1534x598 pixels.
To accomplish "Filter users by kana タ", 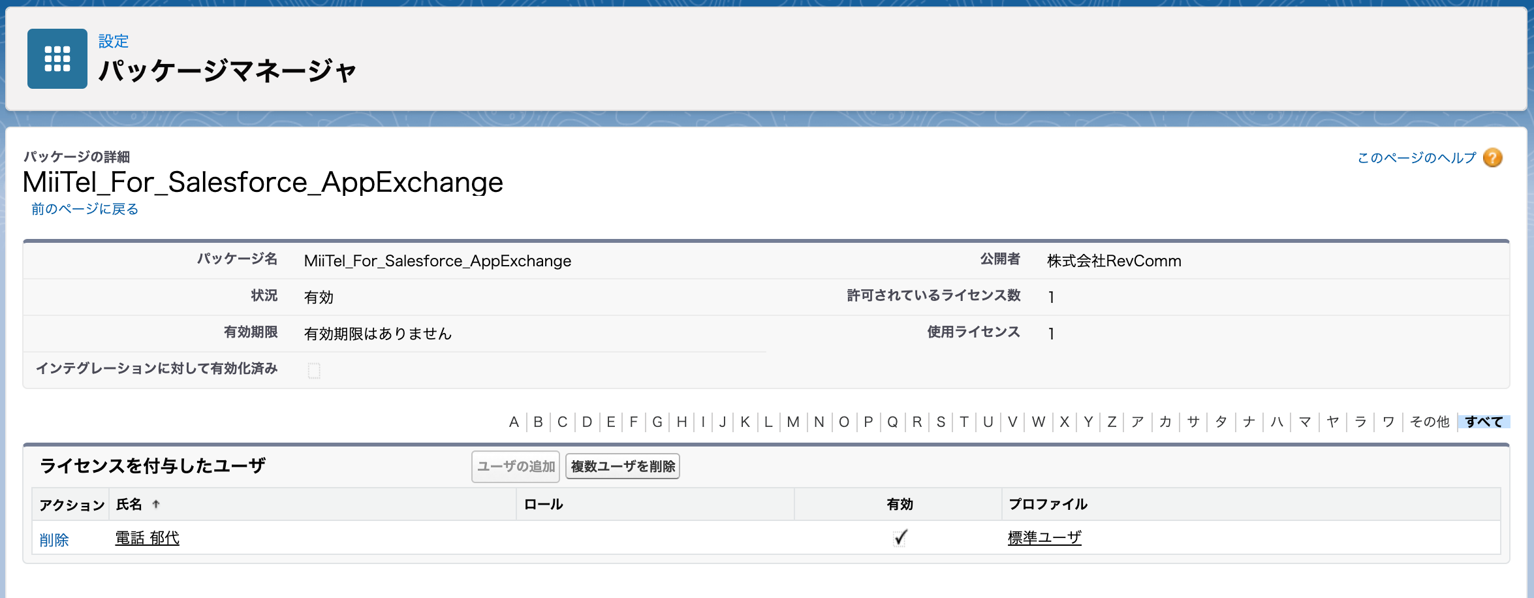I will (x=1221, y=422).
